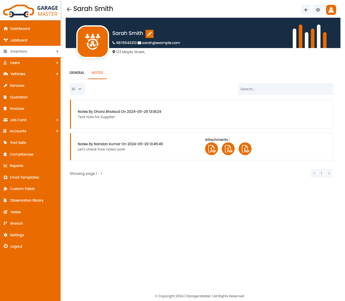Viewport: 345px width, 301px height.
Task: Open Email Templates
Action: 24,177
